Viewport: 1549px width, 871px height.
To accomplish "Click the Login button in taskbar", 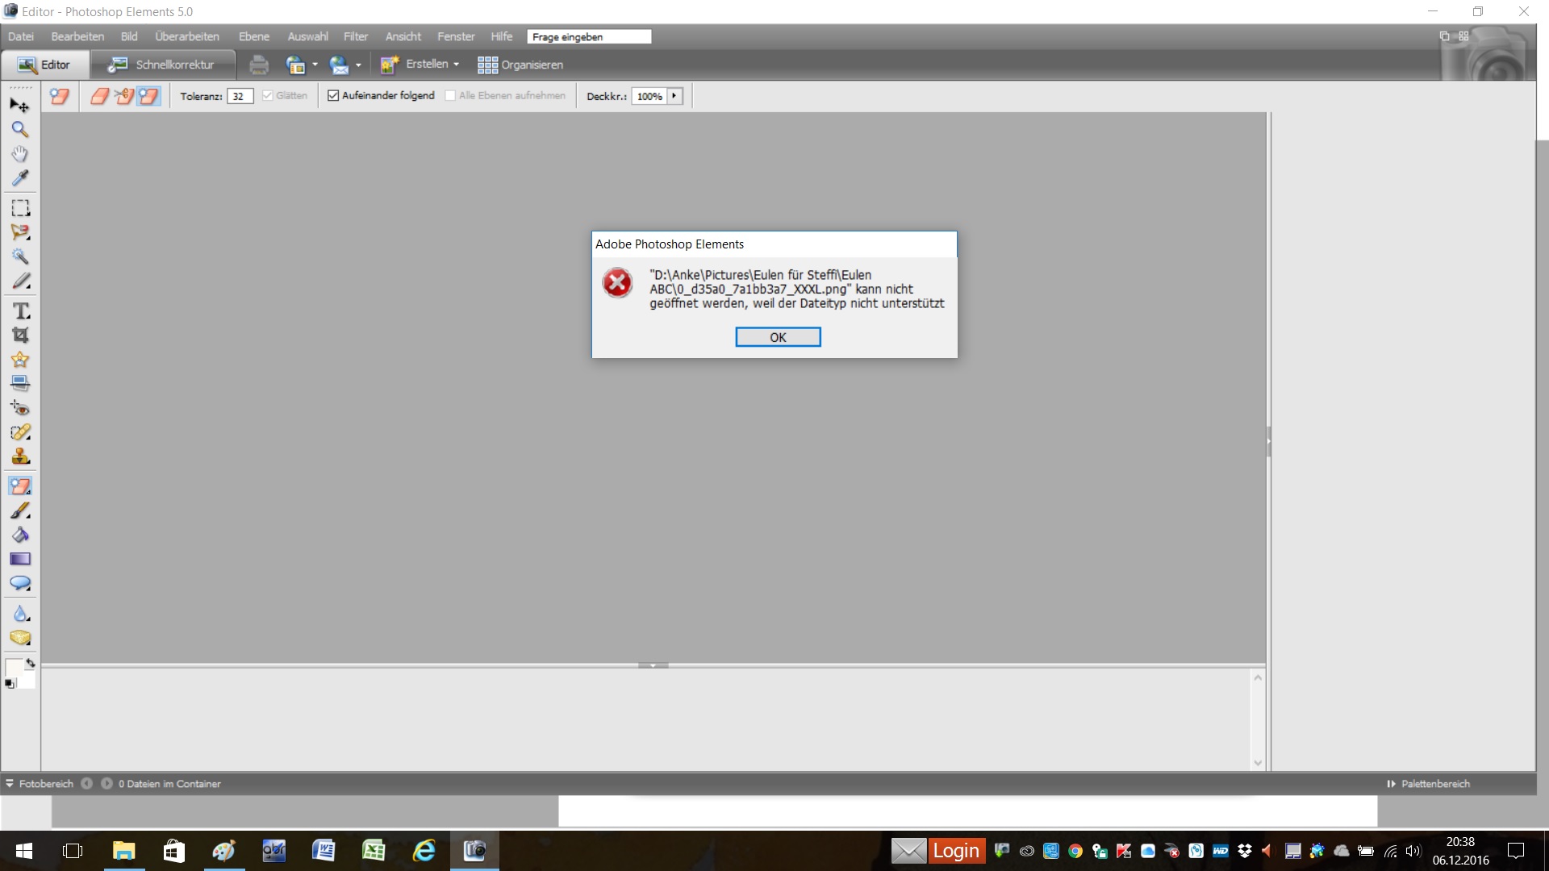I will click(x=956, y=851).
